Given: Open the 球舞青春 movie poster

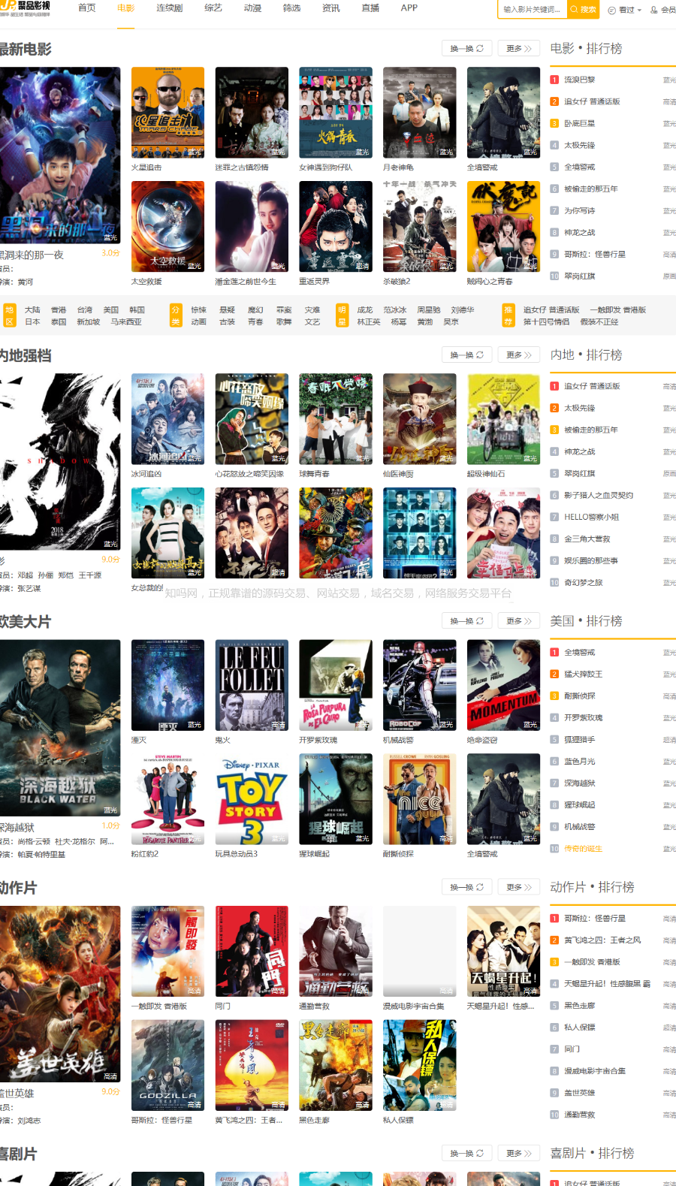Looking at the screenshot, I should pos(336,419).
